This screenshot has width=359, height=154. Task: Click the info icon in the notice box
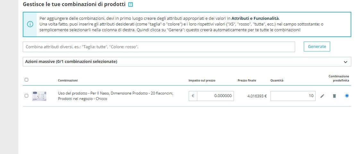[30, 24]
